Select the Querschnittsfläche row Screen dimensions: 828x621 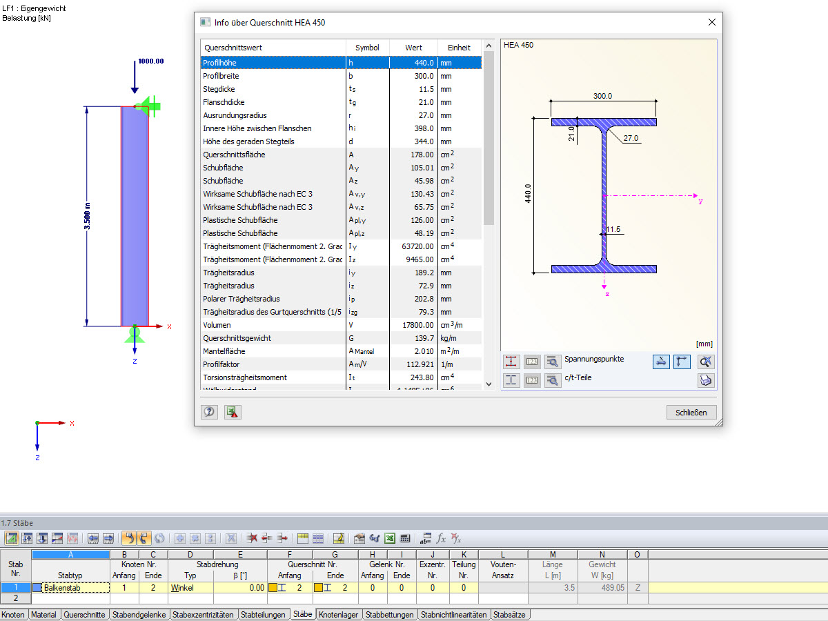click(341, 155)
